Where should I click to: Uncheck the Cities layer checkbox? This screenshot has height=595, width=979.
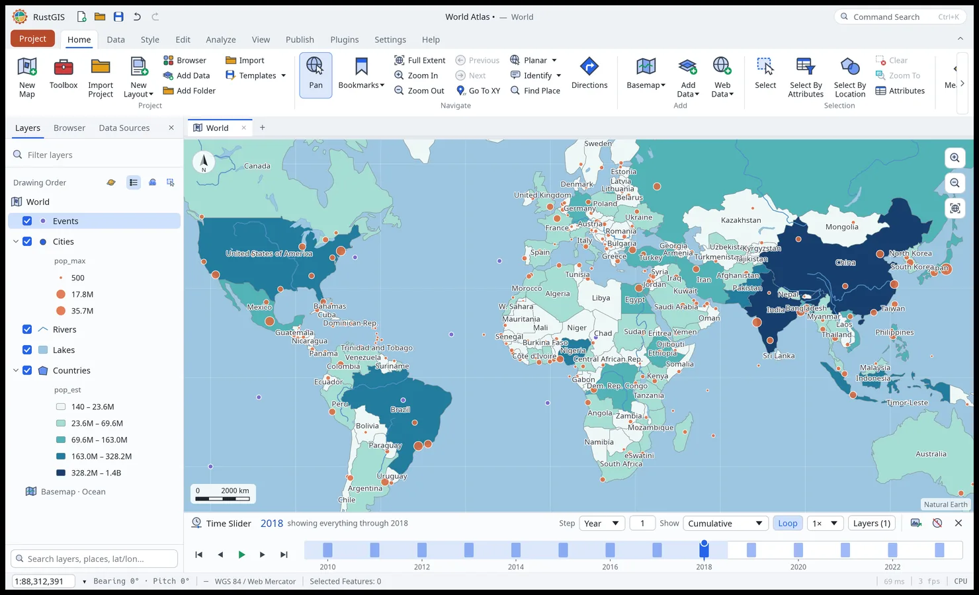click(27, 241)
